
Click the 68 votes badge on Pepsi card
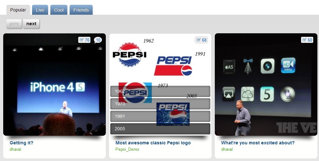point(201,40)
